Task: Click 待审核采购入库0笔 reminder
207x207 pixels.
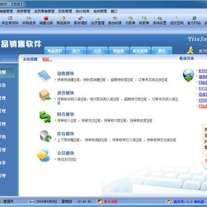Action: pyautogui.click(x=71, y=99)
